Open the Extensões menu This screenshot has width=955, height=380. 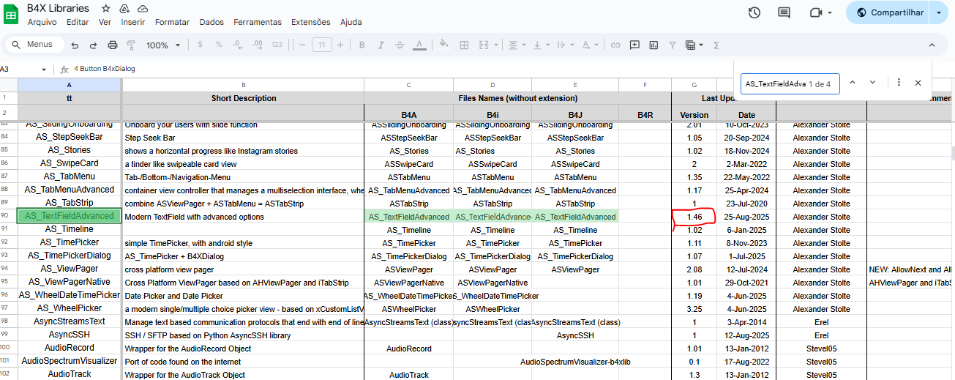tap(310, 22)
